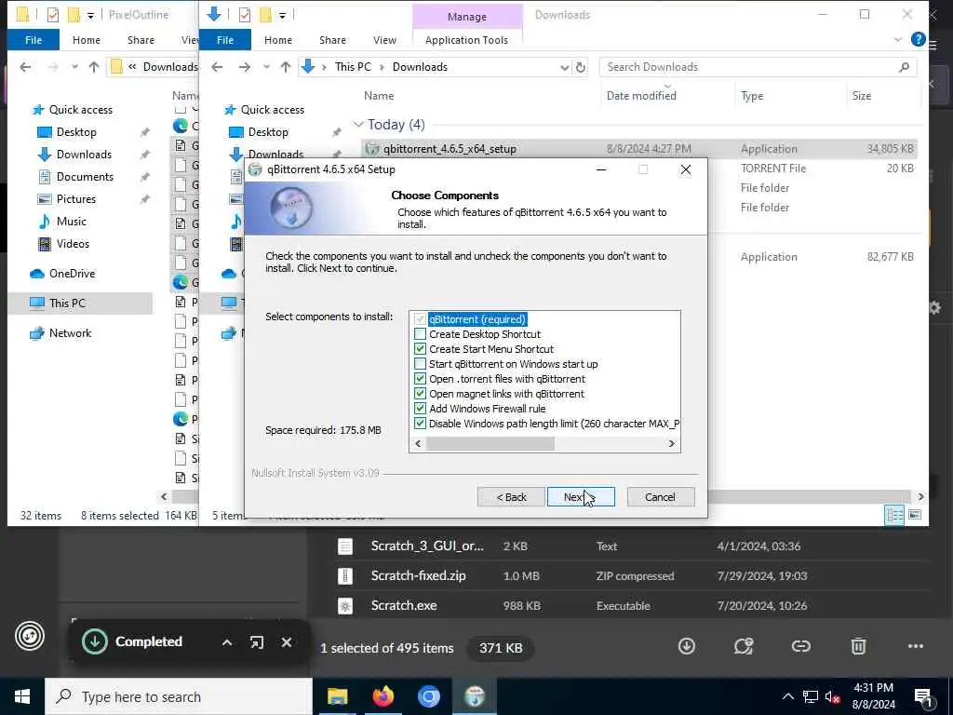953x715 pixels.
Task: Open more options in bottom action bar
Action: click(x=916, y=646)
